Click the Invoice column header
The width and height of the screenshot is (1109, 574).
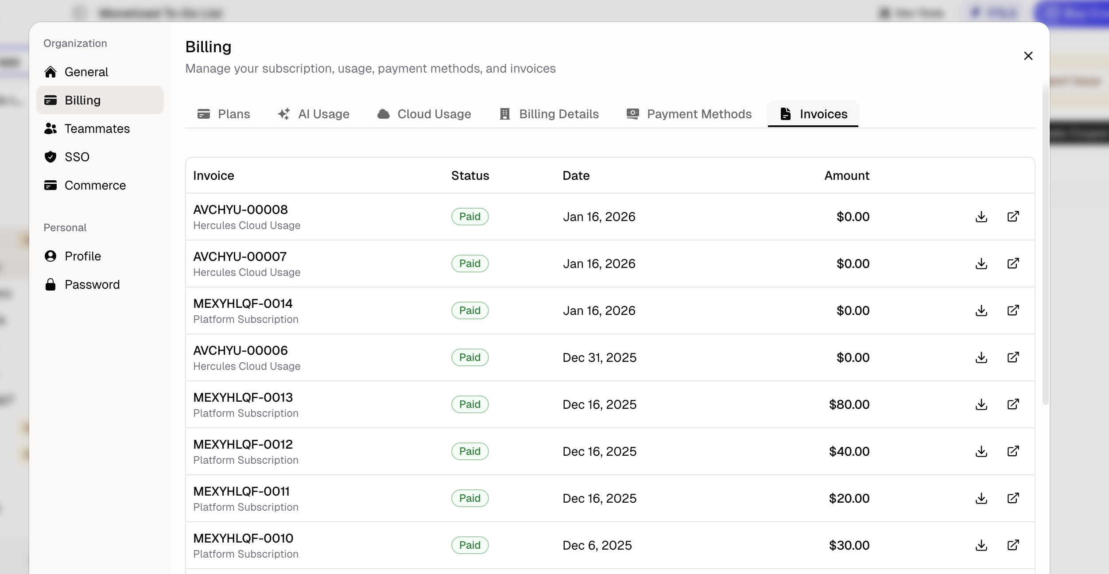(x=213, y=175)
